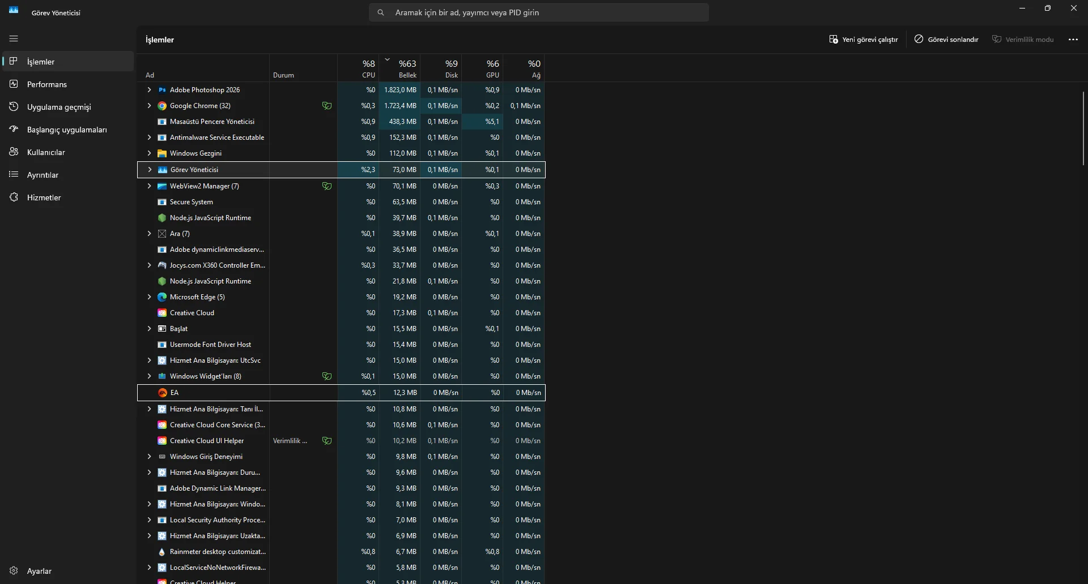This screenshot has height=584, width=1088.
Task: Click the Antimalware Service Executable icon
Action: 162,138
